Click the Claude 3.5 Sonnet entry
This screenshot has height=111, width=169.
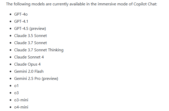pyautogui.click(x=30, y=36)
